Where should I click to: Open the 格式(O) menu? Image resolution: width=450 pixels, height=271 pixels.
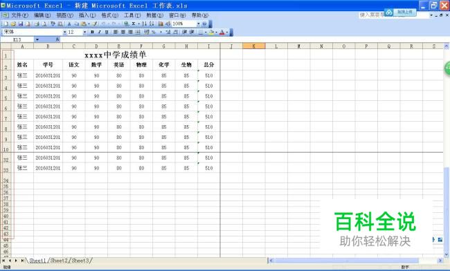(x=109, y=15)
